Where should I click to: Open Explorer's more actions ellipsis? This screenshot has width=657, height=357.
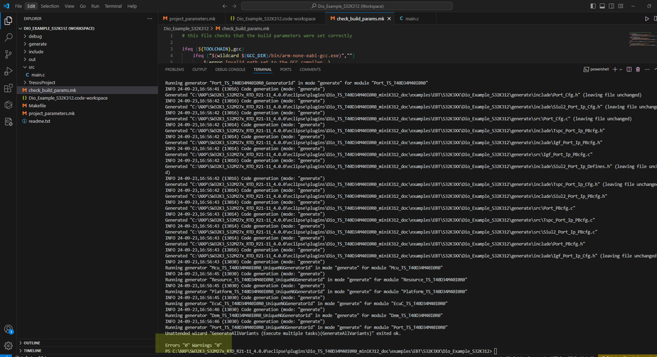[149, 18]
